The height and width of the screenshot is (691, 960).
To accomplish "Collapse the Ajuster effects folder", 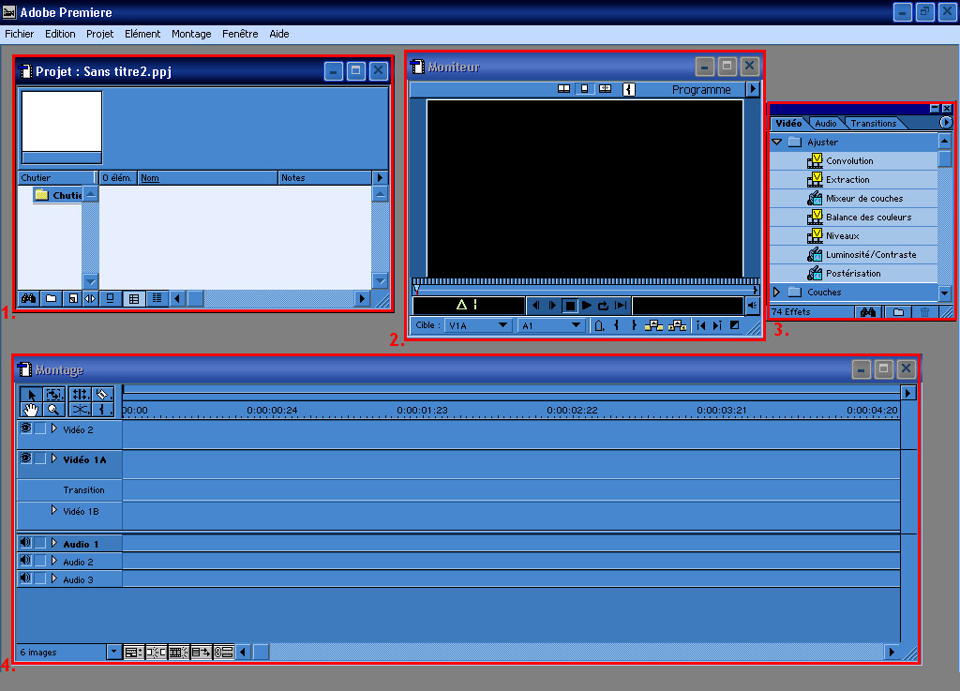I will (777, 142).
